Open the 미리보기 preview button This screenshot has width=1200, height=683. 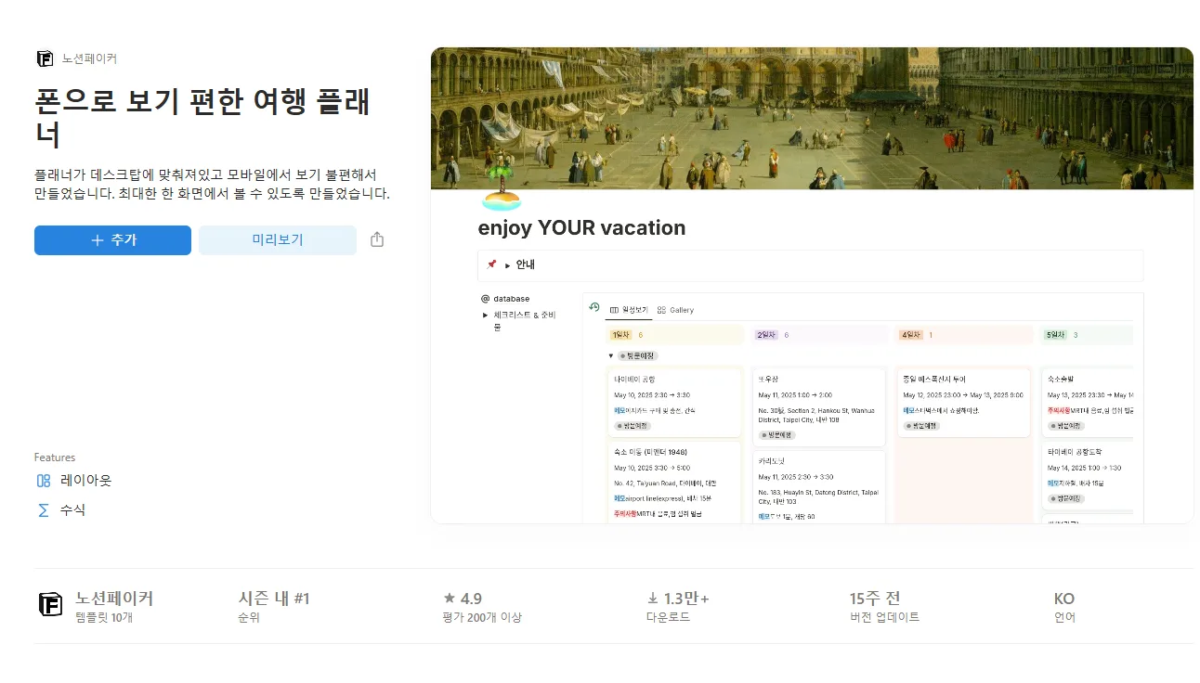pos(278,240)
